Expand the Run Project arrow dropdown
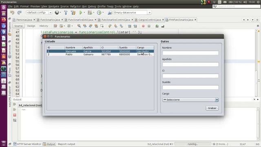The height and width of the screenshot is (147, 261). (84, 13)
